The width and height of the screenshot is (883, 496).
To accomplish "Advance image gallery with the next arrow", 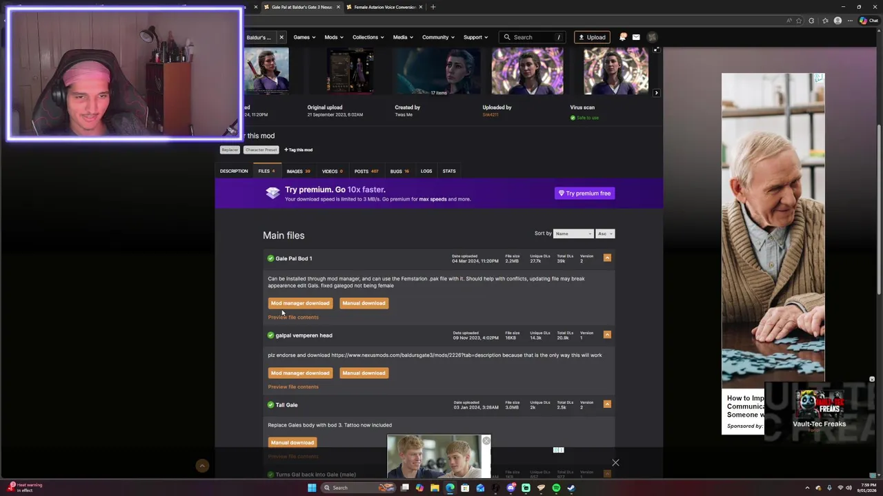I will coord(656,93).
